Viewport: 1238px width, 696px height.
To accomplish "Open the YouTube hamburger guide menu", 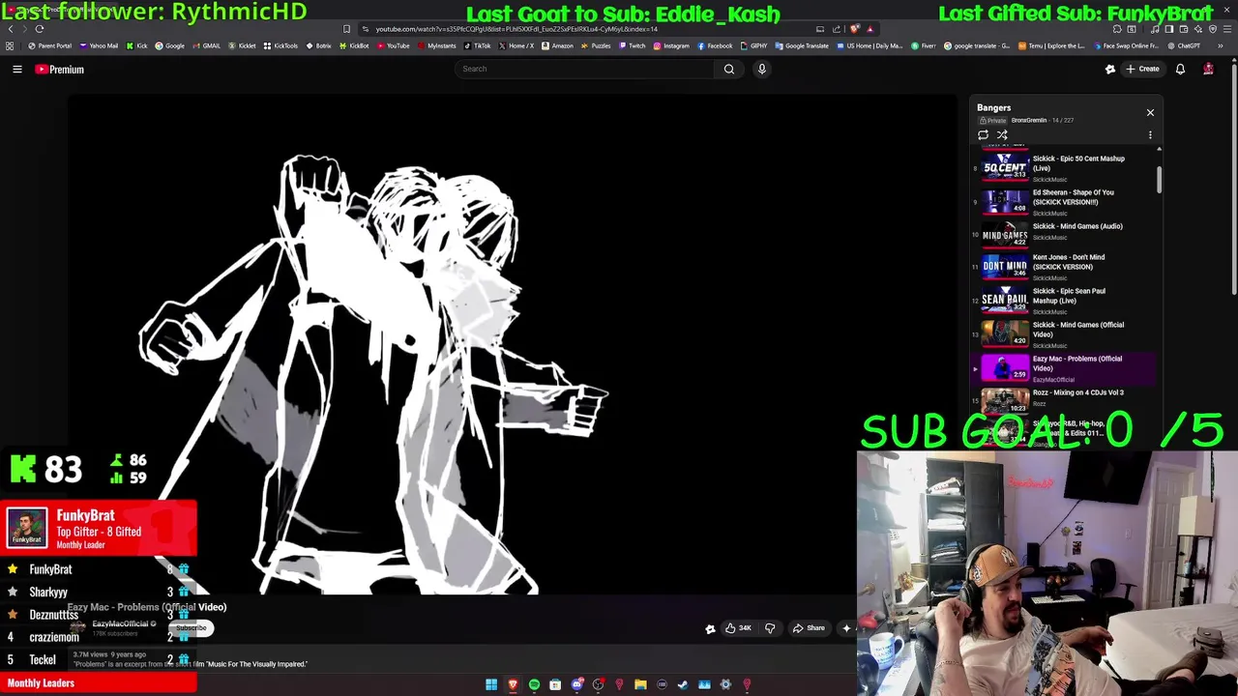I will coord(17,69).
